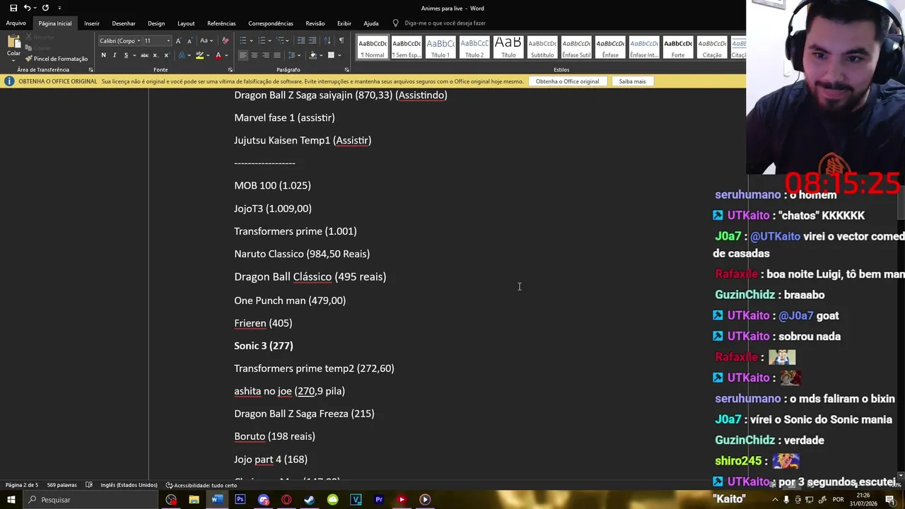Image resolution: width=905 pixels, height=509 pixels.
Task: Open the multilevel list button
Action: (280, 40)
